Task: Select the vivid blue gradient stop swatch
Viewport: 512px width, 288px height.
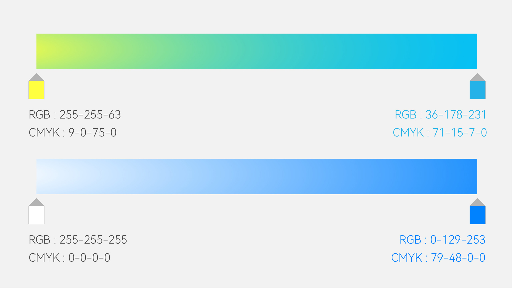Action: [477, 215]
